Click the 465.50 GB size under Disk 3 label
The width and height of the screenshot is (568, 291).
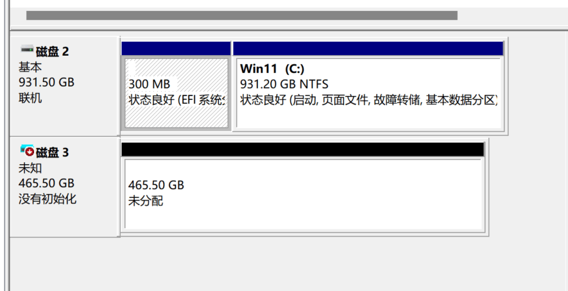pos(47,183)
